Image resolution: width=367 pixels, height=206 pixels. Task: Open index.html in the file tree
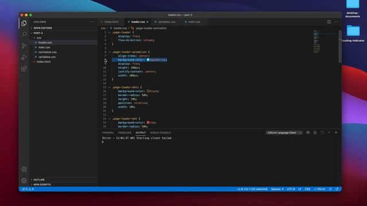click(44, 62)
